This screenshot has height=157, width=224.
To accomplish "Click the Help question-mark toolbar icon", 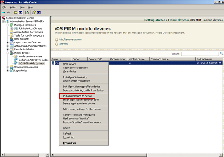I will tap(34, 13).
